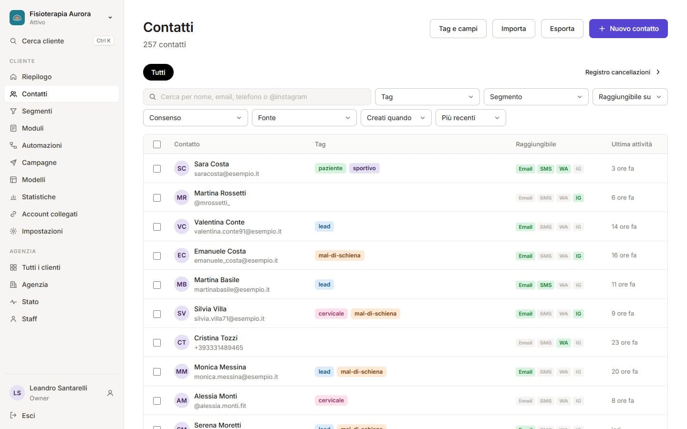Click Esci to log out
Image resolution: width=687 pixels, height=429 pixels.
(x=62, y=416)
